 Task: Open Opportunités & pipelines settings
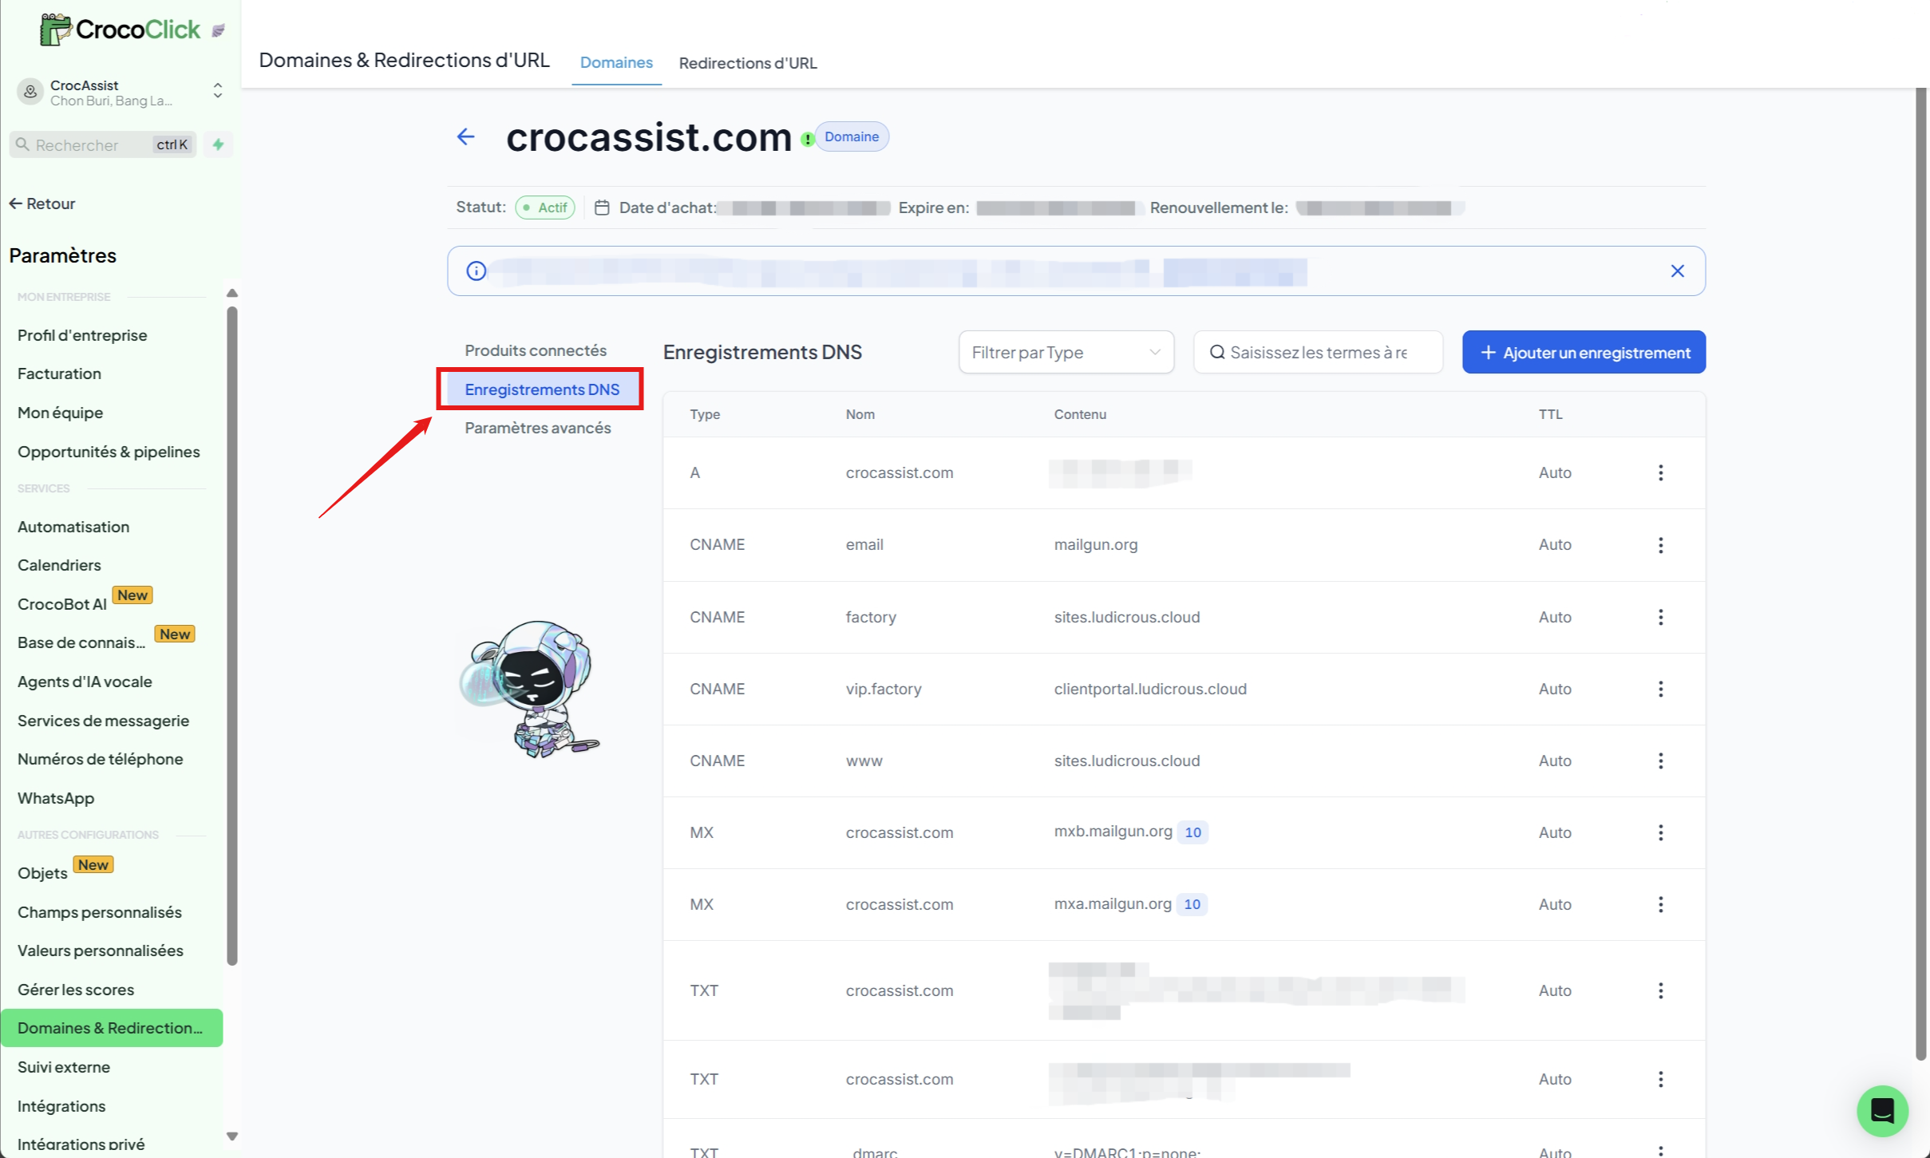click(109, 452)
